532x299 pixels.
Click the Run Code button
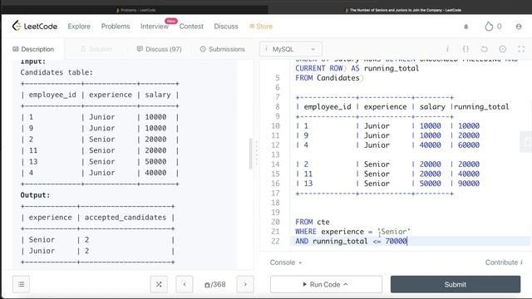[x=326, y=284]
